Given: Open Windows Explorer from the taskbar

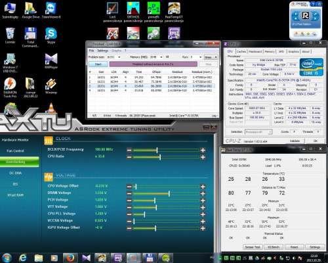Looking at the screenshot, I should click(39, 258).
